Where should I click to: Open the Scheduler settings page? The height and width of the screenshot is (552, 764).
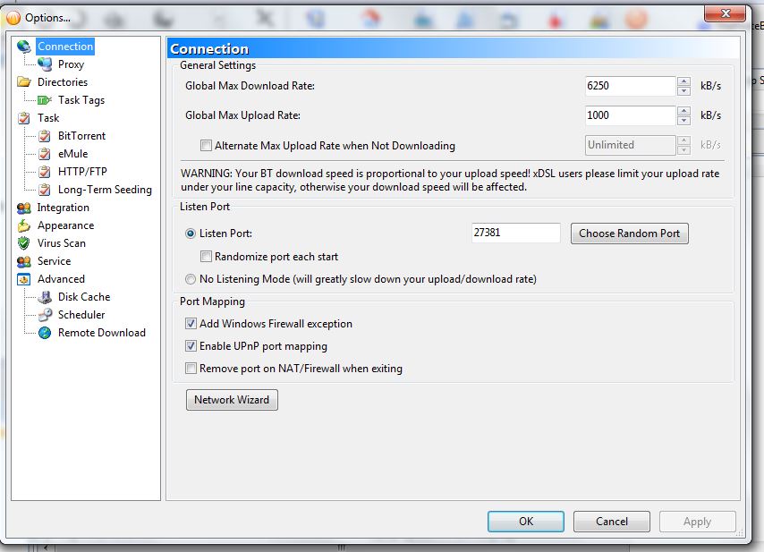(x=81, y=314)
